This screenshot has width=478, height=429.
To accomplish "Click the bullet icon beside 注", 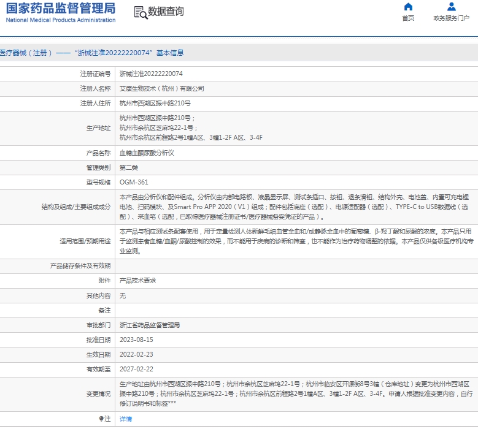I will [101, 419].
